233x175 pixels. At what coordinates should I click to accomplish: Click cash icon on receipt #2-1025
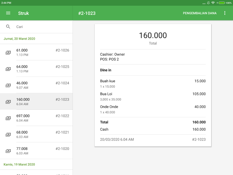click(8, 69)
